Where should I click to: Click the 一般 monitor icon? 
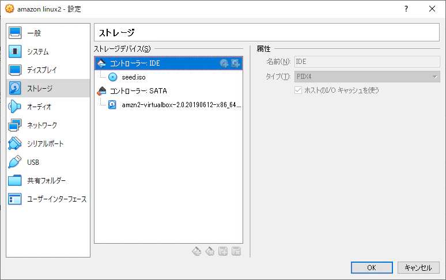tap(15, 33)
